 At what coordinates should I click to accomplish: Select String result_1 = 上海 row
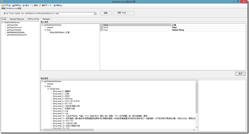(61, 94)
